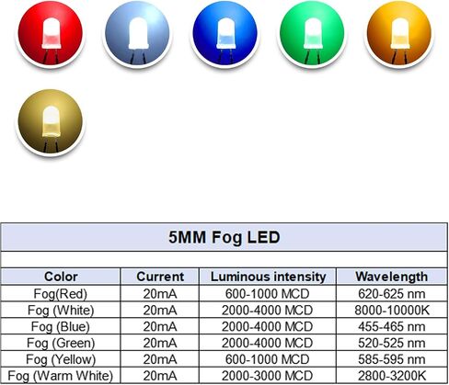Click the 20mA cell in Fog(Red) row

coord(160,294)
